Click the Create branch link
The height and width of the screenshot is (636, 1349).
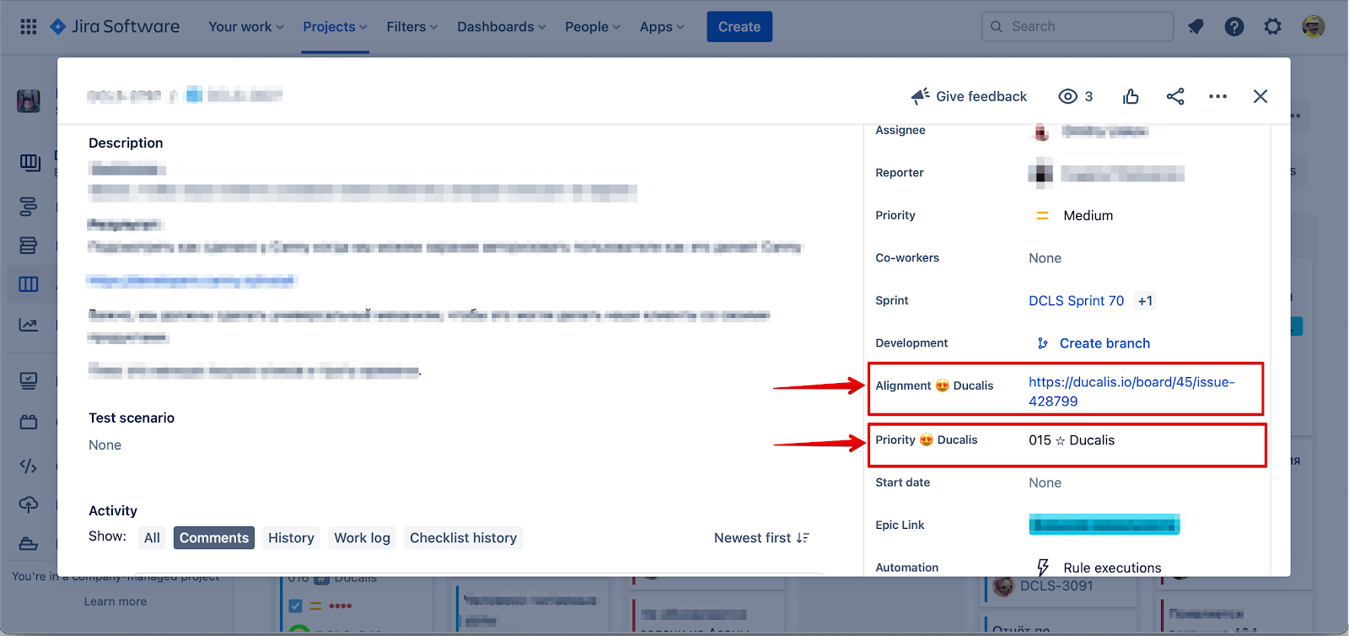[1104, 343]
